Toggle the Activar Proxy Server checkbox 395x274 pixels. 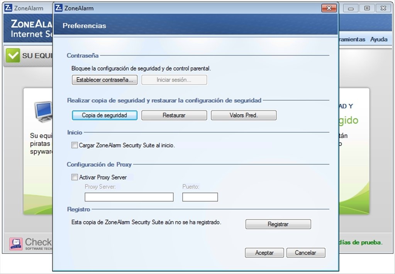coord(75,177)
